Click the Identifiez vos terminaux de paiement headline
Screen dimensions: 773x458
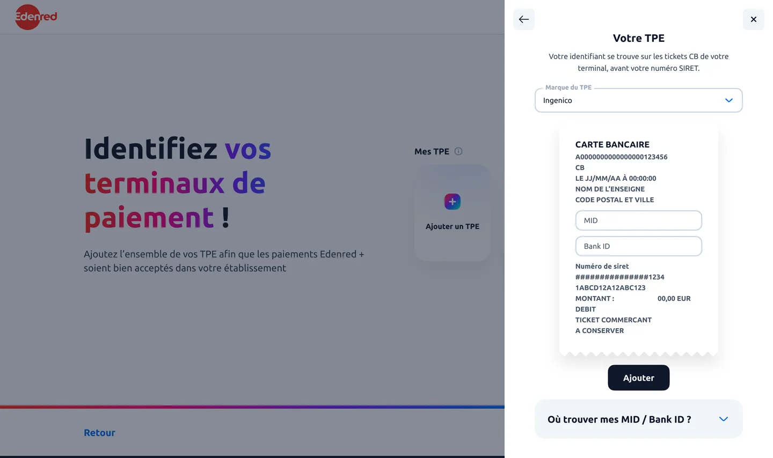point(178,183)
